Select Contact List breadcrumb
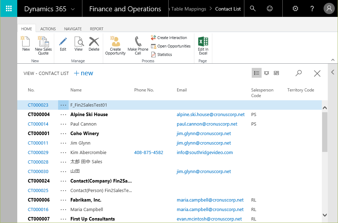338x223 pixels. 228,9
